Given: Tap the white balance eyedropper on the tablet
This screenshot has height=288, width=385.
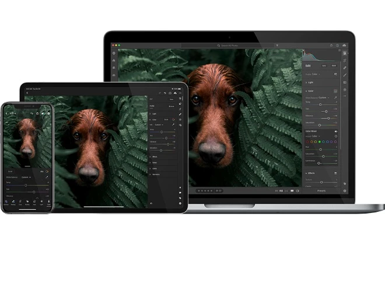Looking at the screenshot, I should tap(173, 125).
